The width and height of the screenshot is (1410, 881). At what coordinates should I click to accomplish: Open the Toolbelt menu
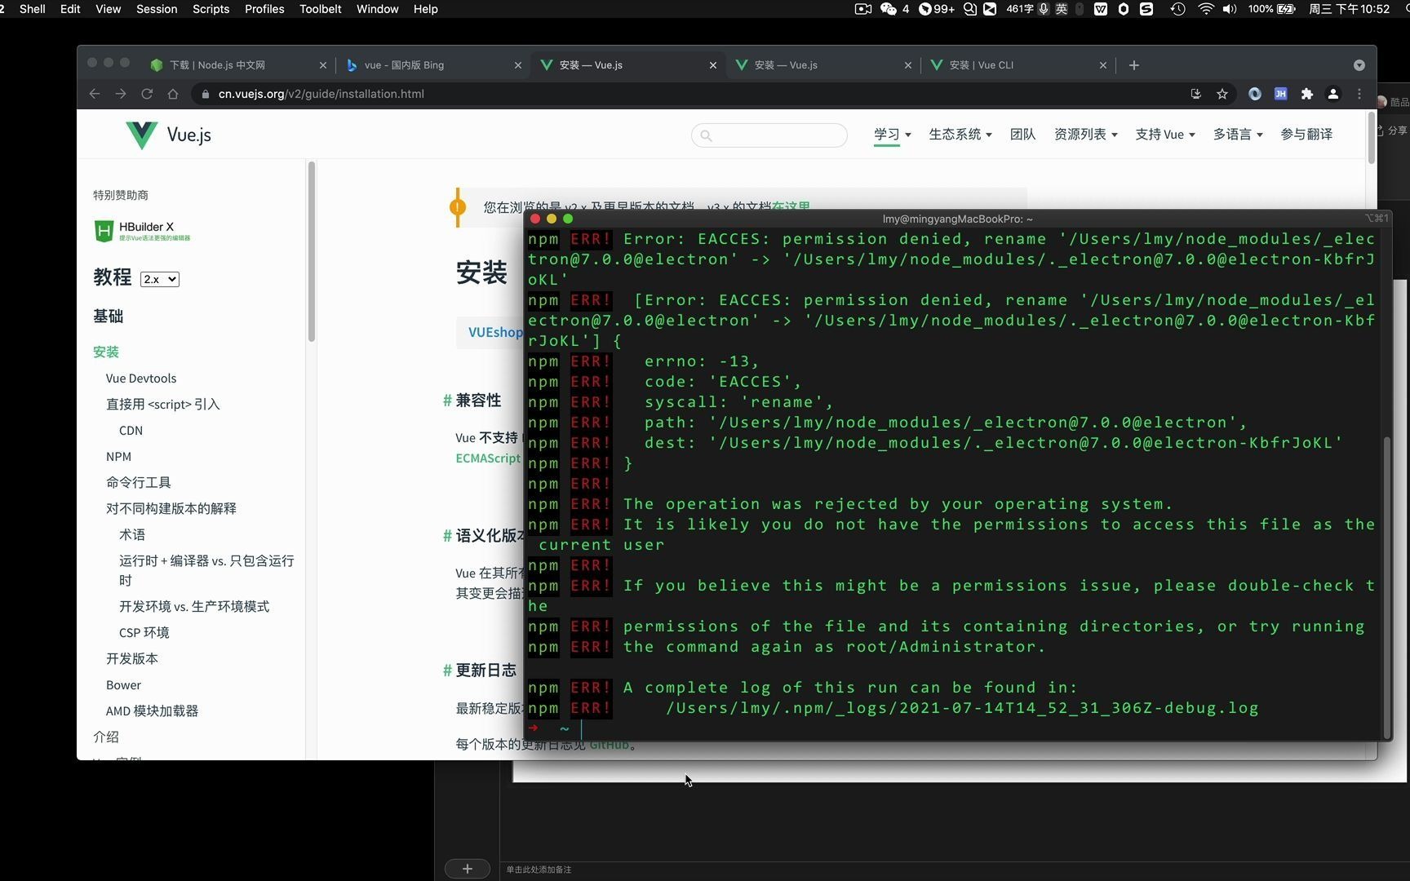point(320,9)
